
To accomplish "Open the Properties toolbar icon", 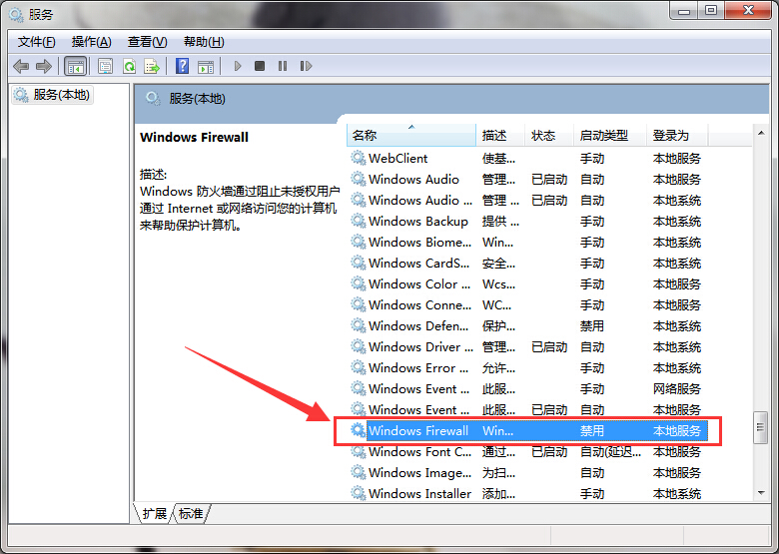I will tap(105, 66).
